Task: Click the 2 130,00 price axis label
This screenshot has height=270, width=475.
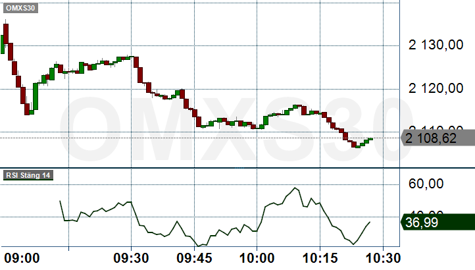Action: click(x=436, y=45)
